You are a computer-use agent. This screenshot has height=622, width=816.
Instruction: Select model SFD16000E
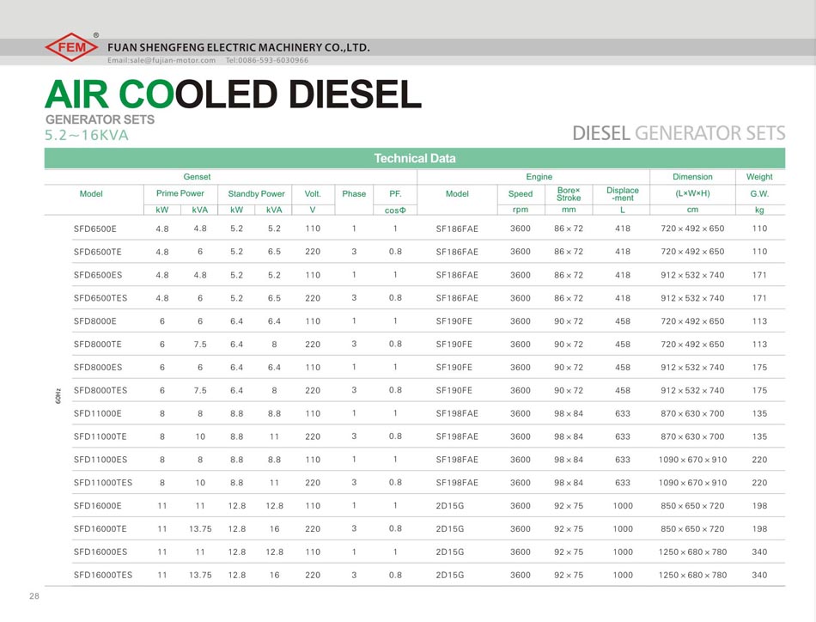coord(97,506)
